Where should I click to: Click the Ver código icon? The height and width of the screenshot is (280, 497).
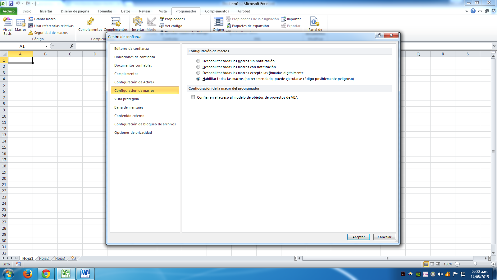(162, 26)
